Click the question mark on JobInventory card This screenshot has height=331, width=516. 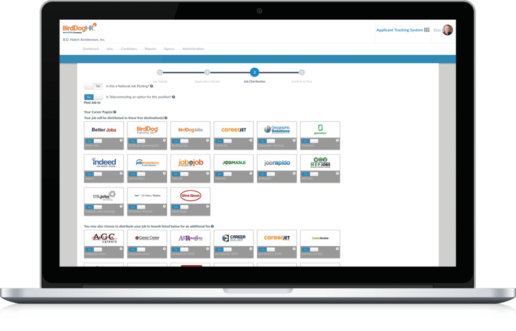click(x=164, y=173)
